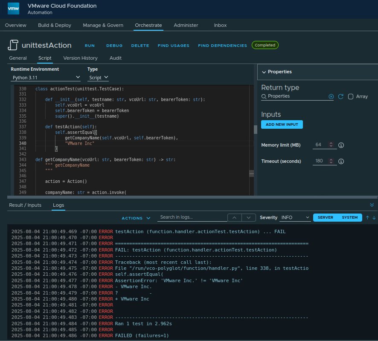
Task: Click the unittestAction script scroll icon
Action: 13,45
